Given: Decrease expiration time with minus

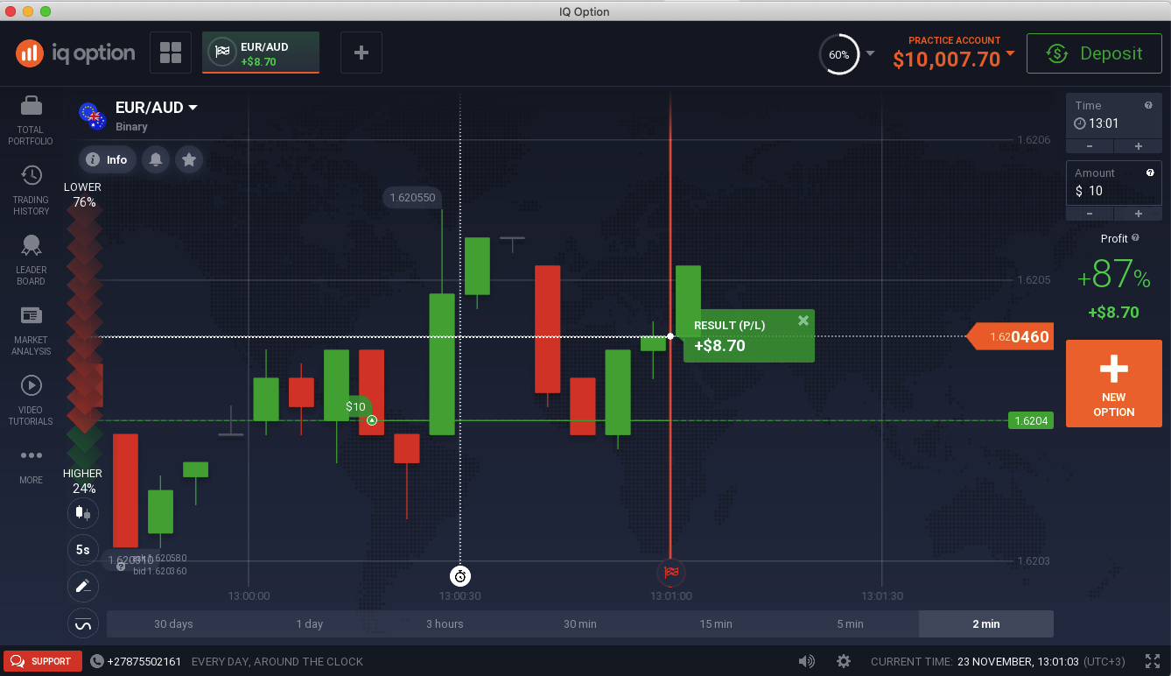Looking at the screenshot, I should 1090,146.
